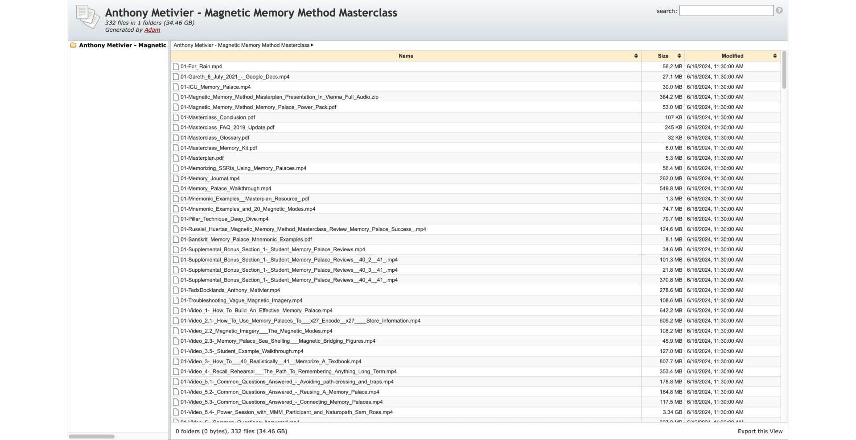Select 01-Supplemental_Bonus_Section_1-_Student_Memory_Palace_Reviews.mp4 file name
856x440 pixels.
[273, 249]
